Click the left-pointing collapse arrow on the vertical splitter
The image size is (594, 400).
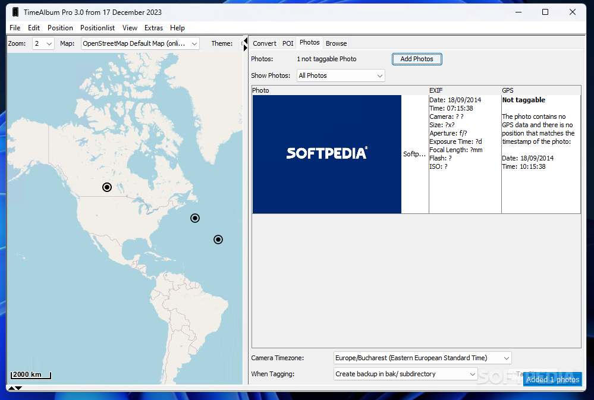tap(246, 40)
